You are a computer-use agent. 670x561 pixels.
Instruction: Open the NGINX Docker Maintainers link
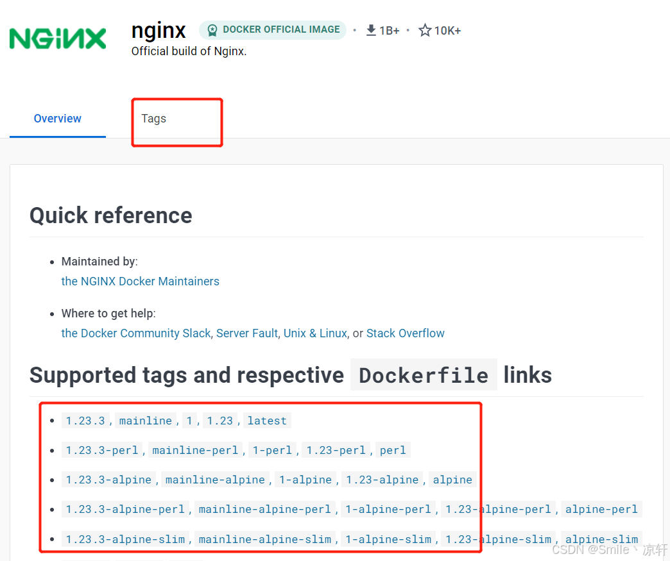(x=140, y=281)
